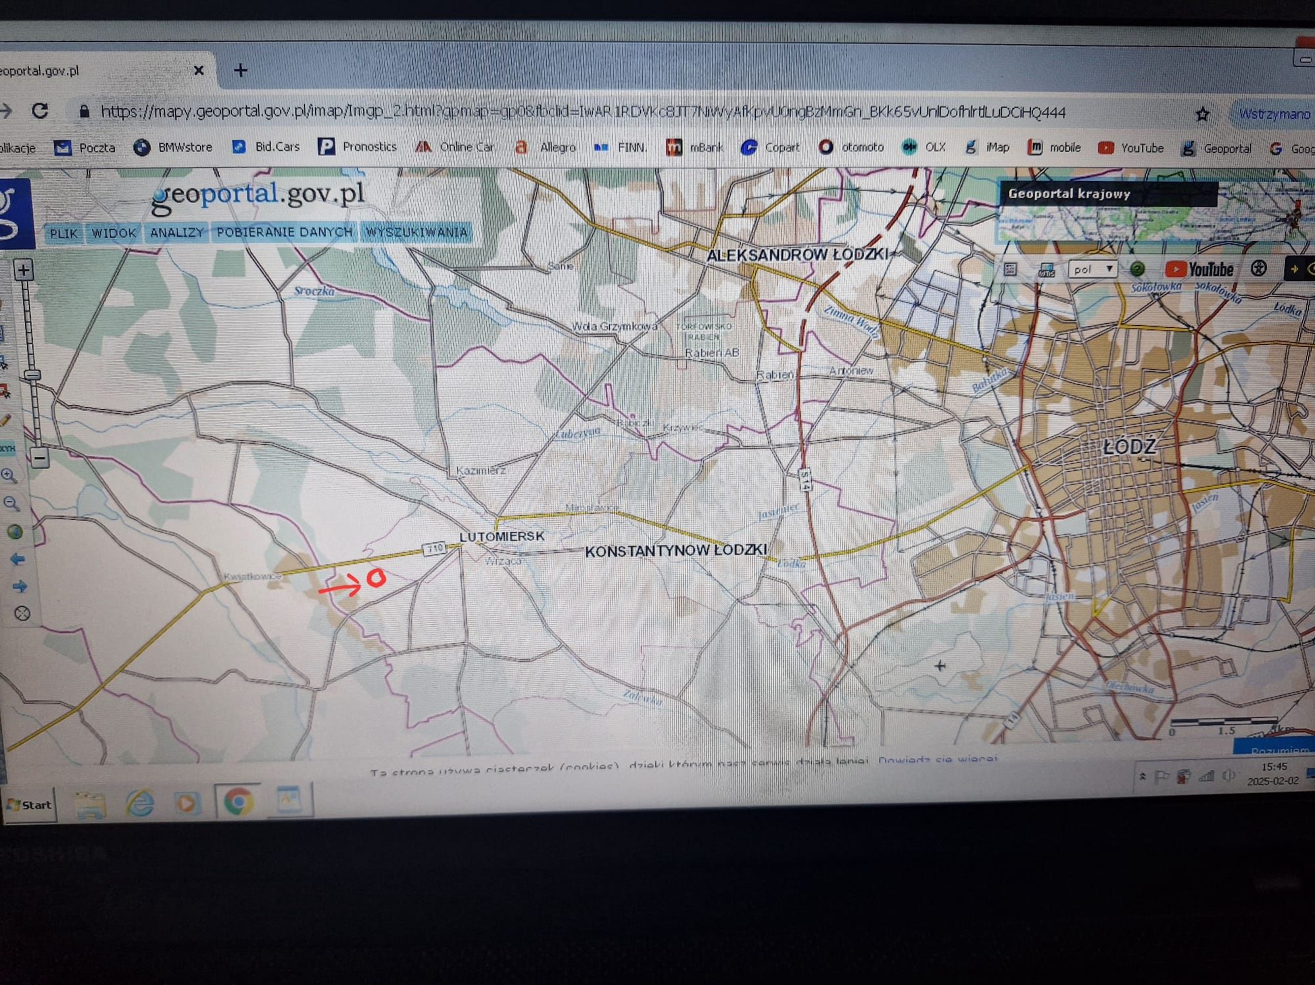Open the YouTube link in map toolbar
The width and height of the screenshot is (1315, 985).
(x=1200, y=269)
